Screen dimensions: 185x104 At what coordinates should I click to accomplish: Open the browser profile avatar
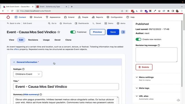(x=177, y=11)
